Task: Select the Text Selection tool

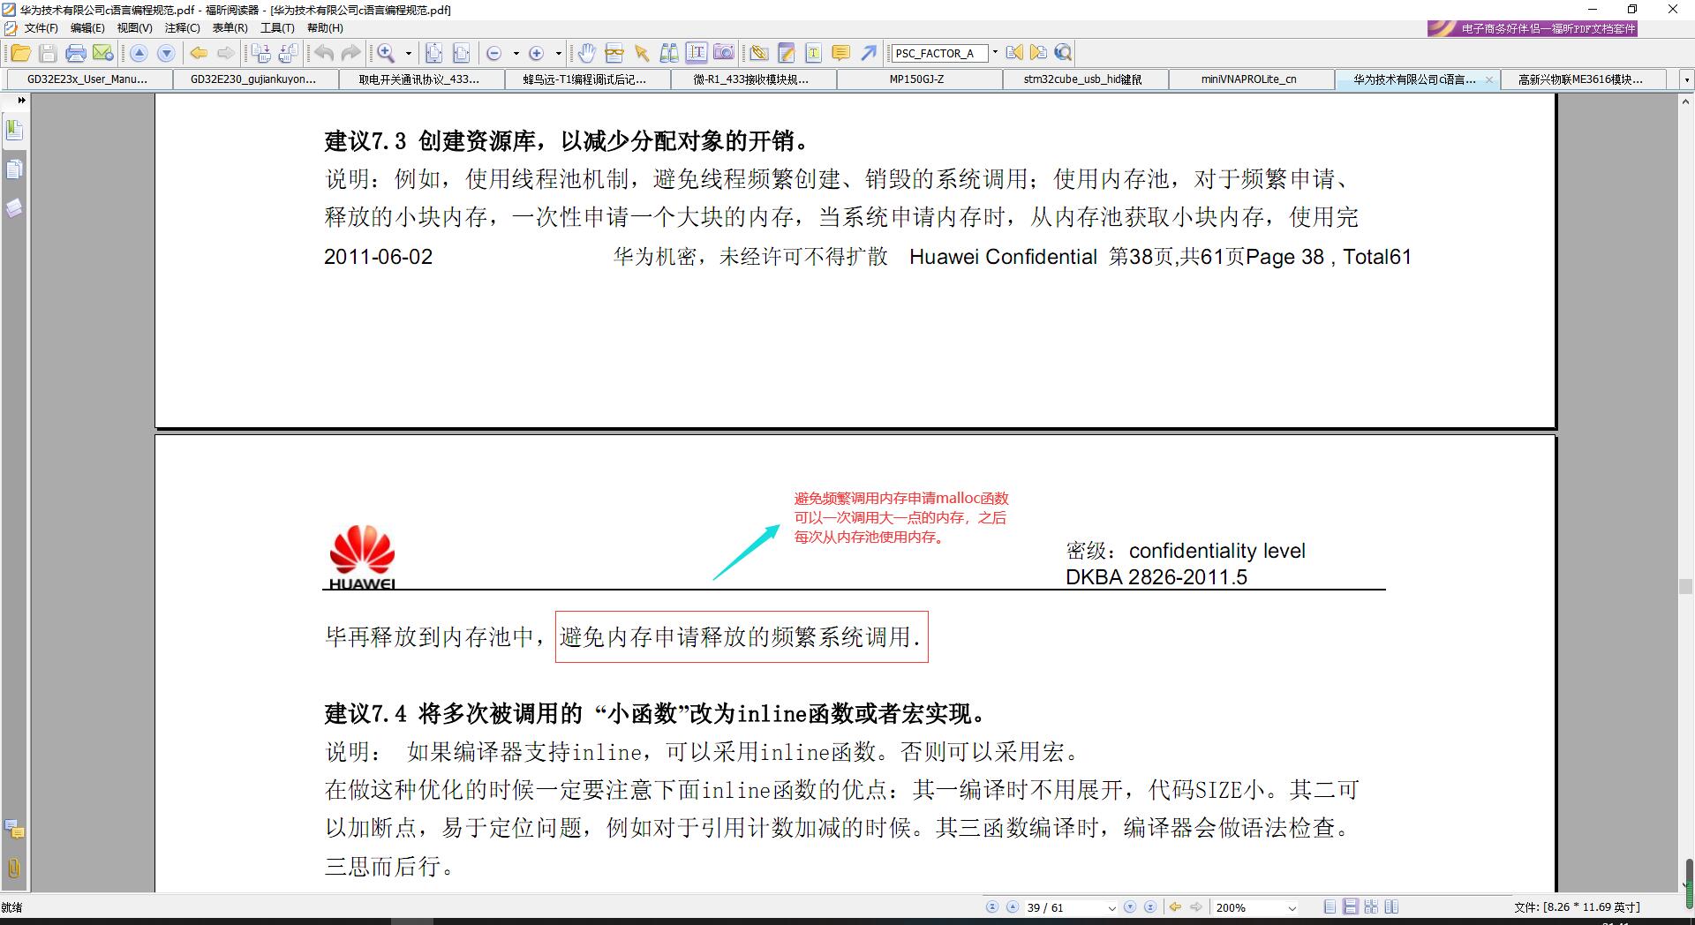Action: pos(696,53)
